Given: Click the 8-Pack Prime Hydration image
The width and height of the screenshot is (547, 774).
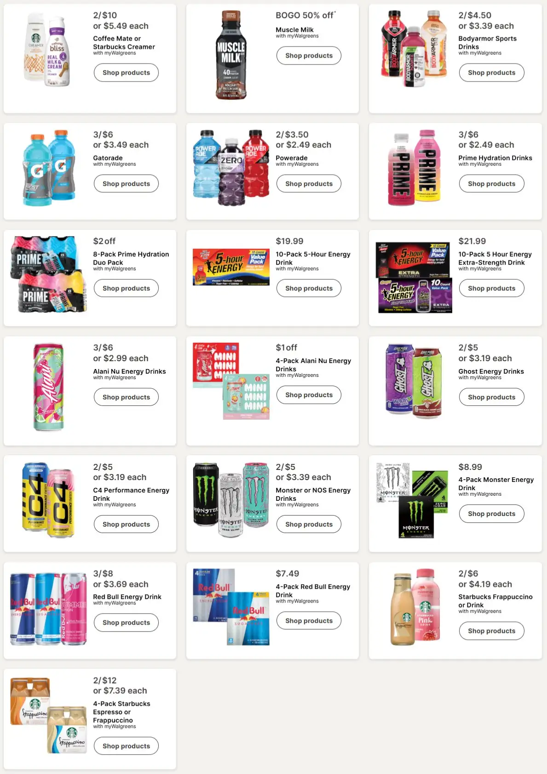Looking at the screenshot, I should pyautogui.click(x=48, y=275).
